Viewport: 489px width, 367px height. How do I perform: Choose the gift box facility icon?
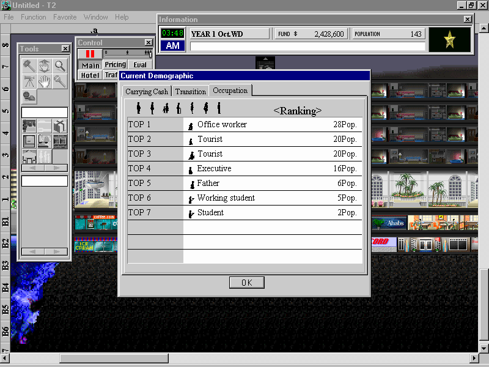pyautogui.click(x=60, y=126)
